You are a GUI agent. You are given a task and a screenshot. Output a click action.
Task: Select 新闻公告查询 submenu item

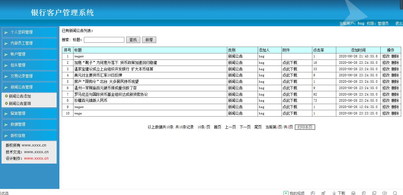tap(20, 103)
